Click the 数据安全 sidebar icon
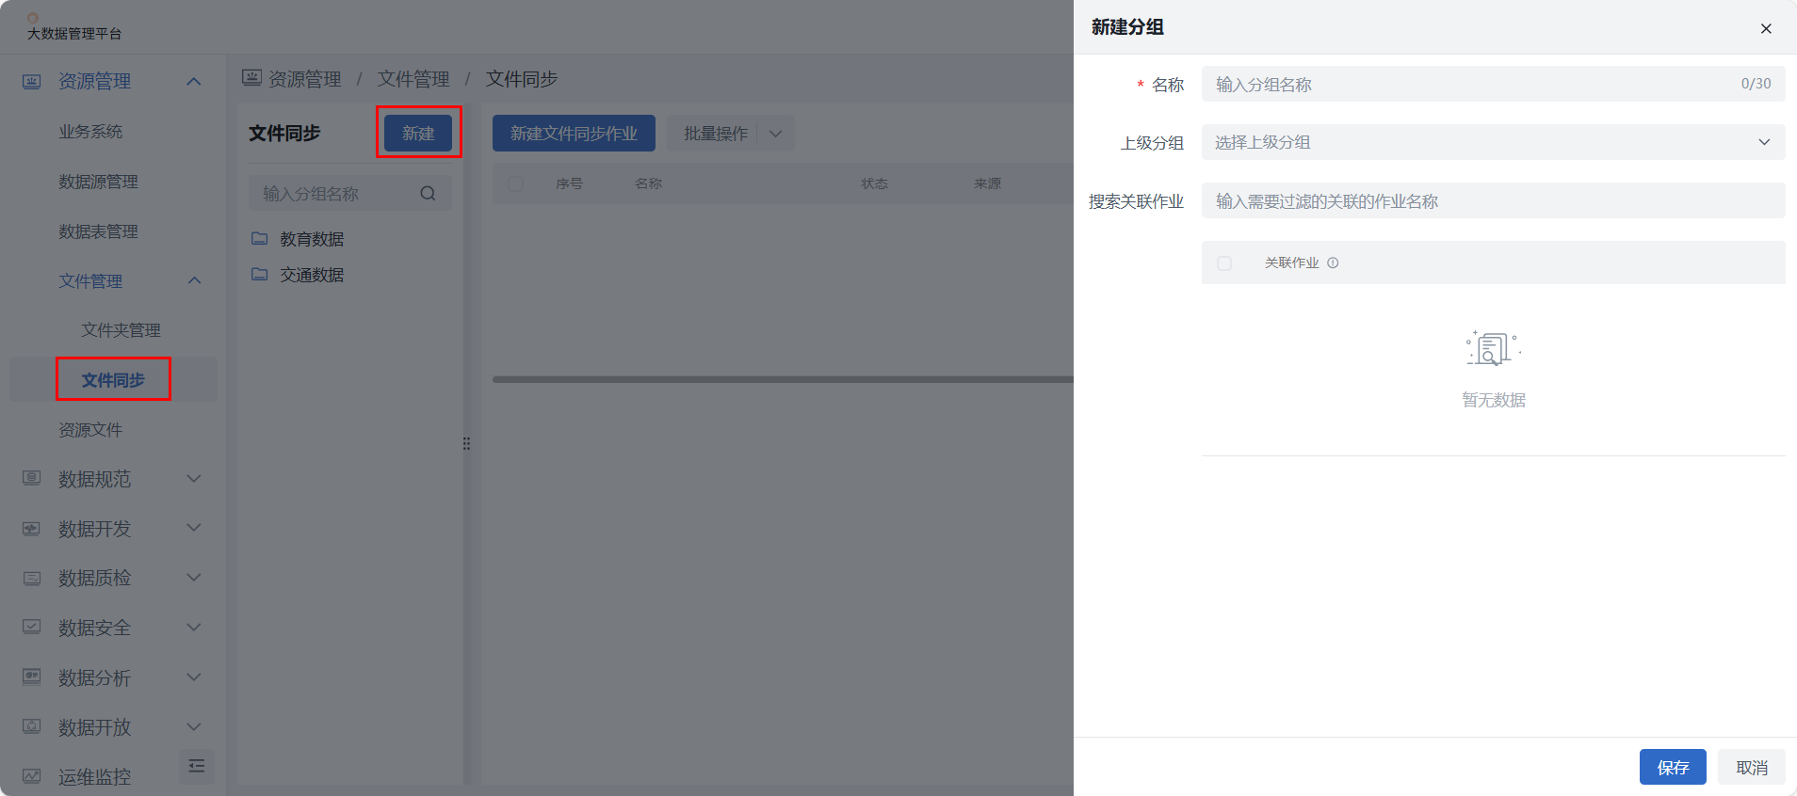Screen dimensions: 1797x796 pos(31,627)
